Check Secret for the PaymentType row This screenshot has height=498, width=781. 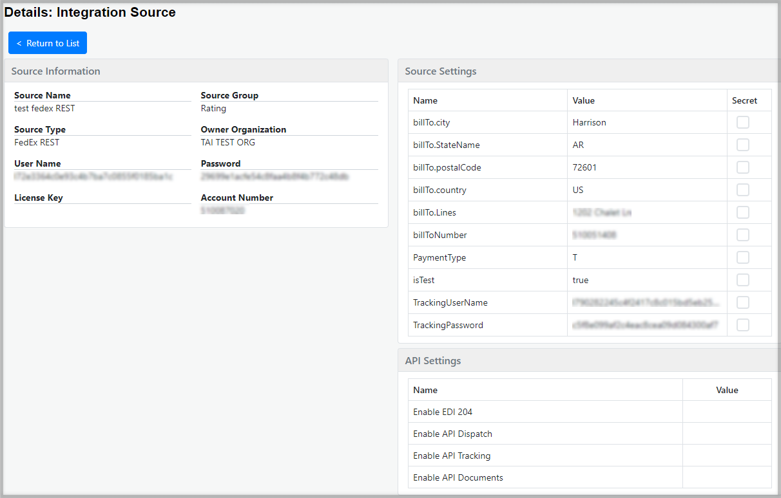point(742,257)
